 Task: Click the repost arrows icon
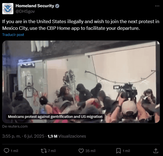44,151
